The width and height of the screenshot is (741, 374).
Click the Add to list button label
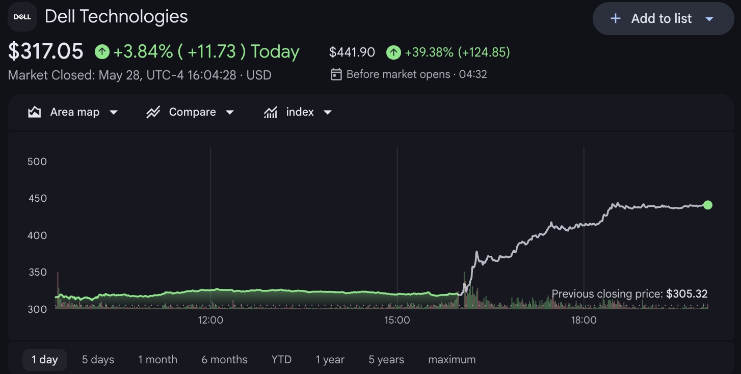click(661, 19)
